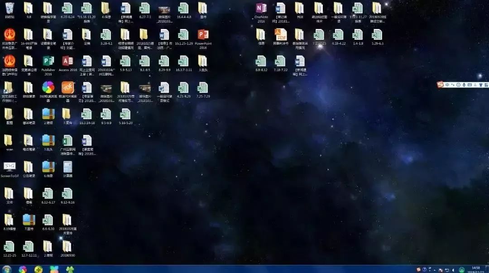Click the Sogou IME microphone voice input
Image resolution: width=489 pixels, height=273 pixels.
pos(464,85)
